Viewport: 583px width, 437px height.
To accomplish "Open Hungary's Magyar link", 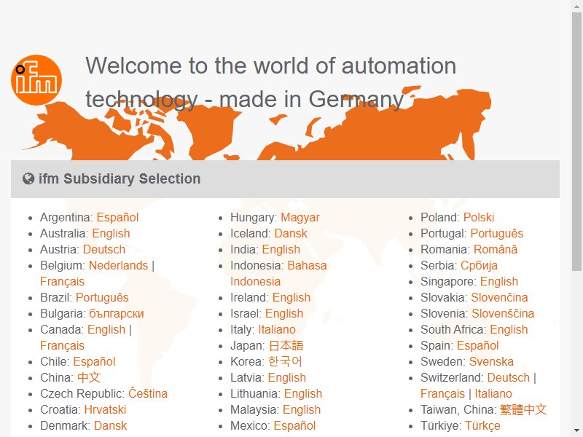I will 300,217.
